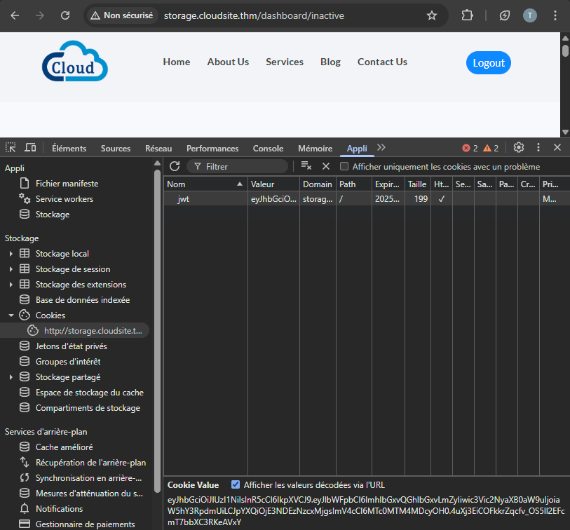
Task: Click the Logout button
Action: (x=489, y=63)
